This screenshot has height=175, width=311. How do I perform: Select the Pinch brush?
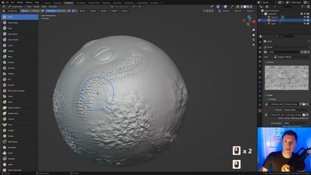pyautogui.click(x=20, y=96)
